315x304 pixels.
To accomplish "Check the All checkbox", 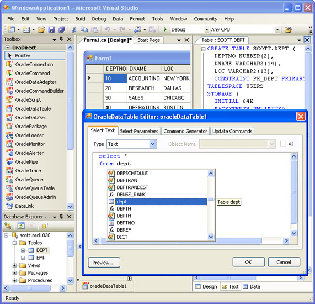I will 283,144.
